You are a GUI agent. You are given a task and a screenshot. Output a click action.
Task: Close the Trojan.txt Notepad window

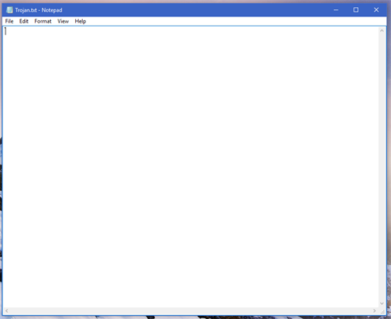[x=376, y=10]
